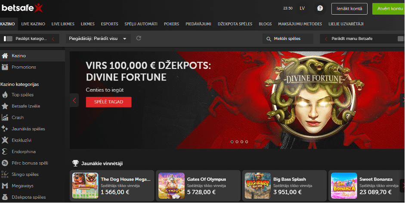Click the Betsafe logo
This screenshot has height=203, width=405.
tap(22, 8)
